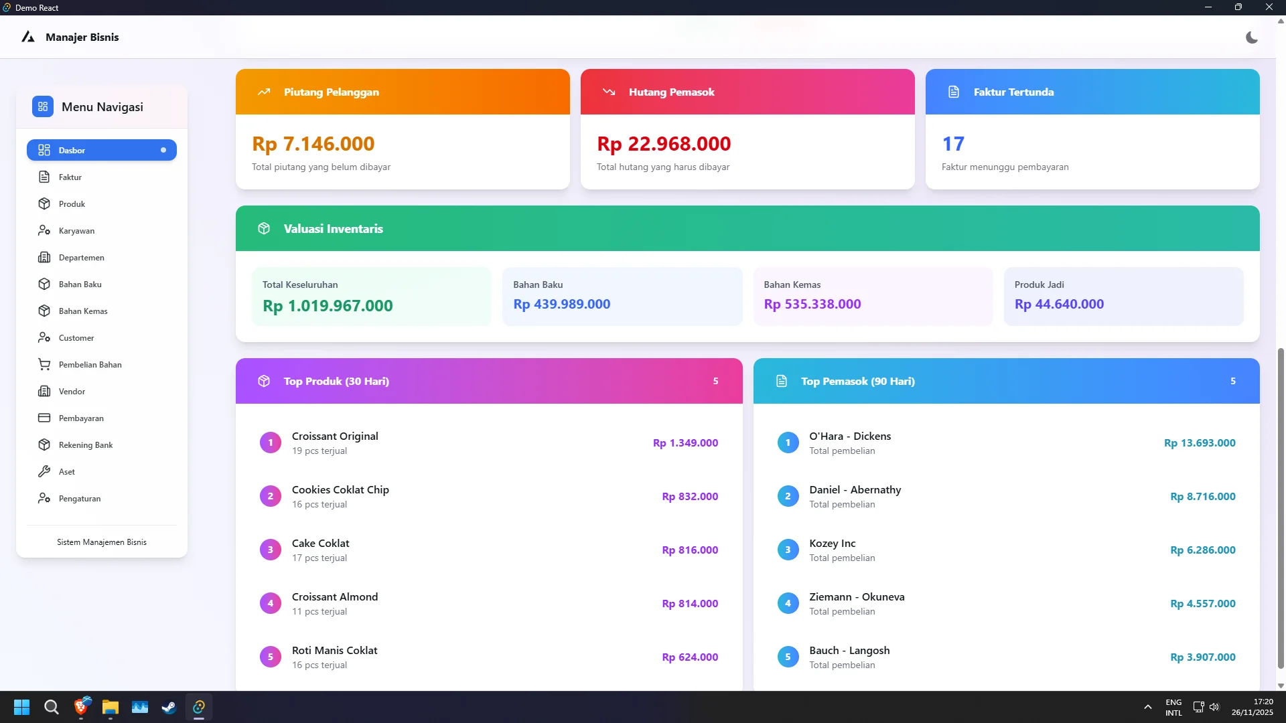Open File Explorer from the taskbar
This screenshot has height=723, width=1286.
[x=111, y=707]
